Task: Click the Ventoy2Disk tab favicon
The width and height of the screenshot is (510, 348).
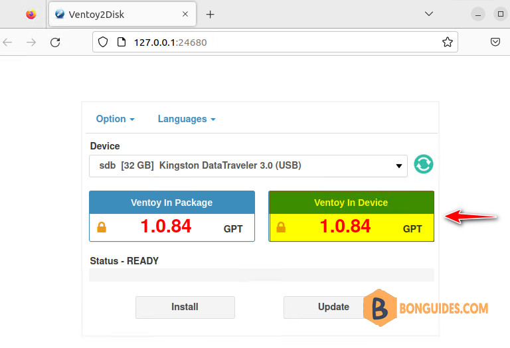Action: (x=60, y=14)
